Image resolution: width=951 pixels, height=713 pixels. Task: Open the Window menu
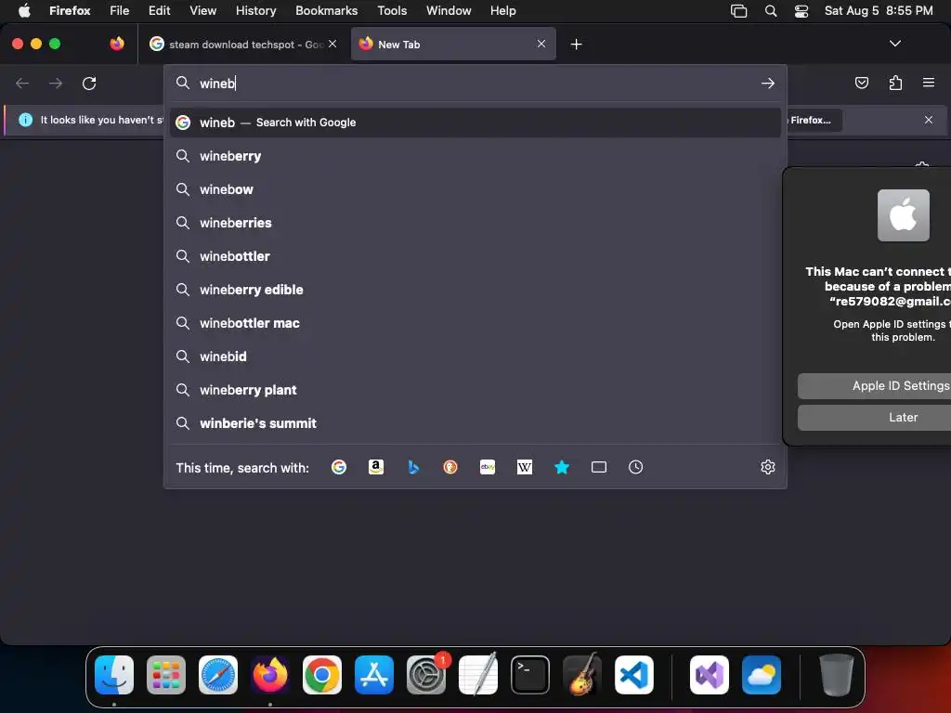coord(449,10)
